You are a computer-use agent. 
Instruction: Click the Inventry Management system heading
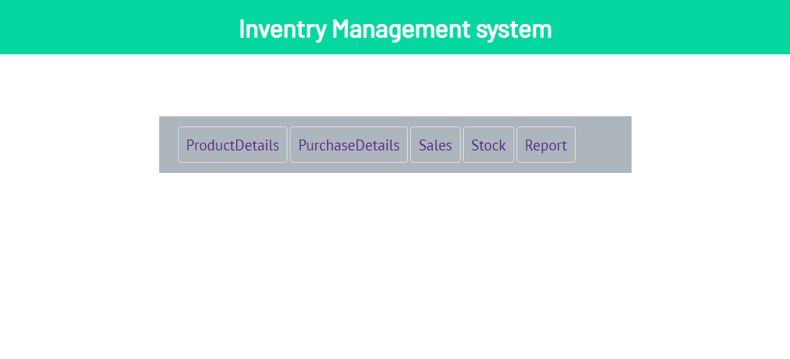coord(395,29)
